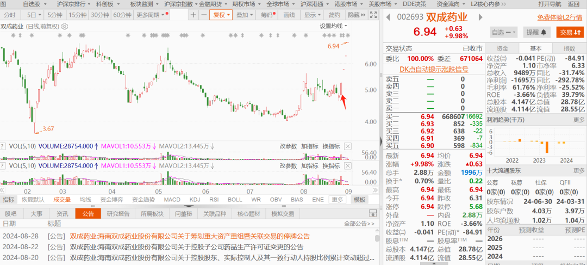Click 更多 beside 利润趋势
The image size is (587, 265).
pos(579,120)
